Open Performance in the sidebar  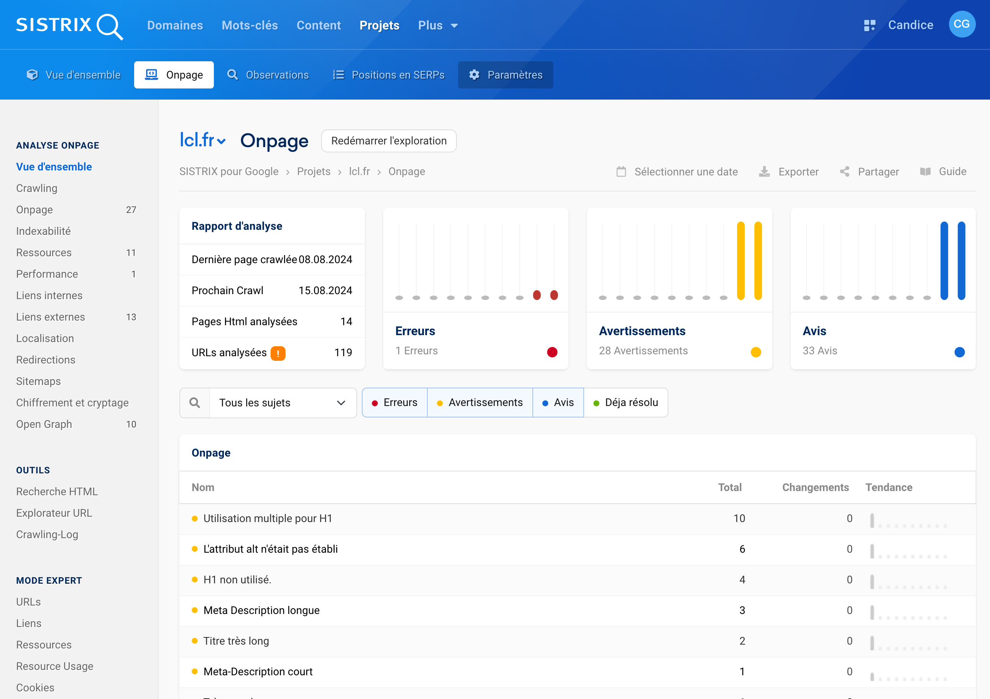(x=47, y=274)
